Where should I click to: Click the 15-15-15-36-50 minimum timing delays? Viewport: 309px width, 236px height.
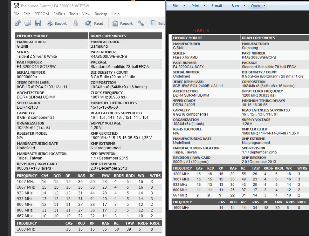104,107
